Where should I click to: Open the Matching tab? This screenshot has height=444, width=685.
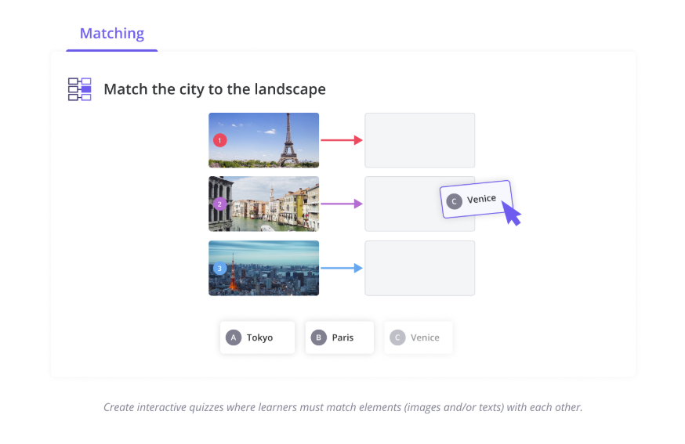pos(112,34)
